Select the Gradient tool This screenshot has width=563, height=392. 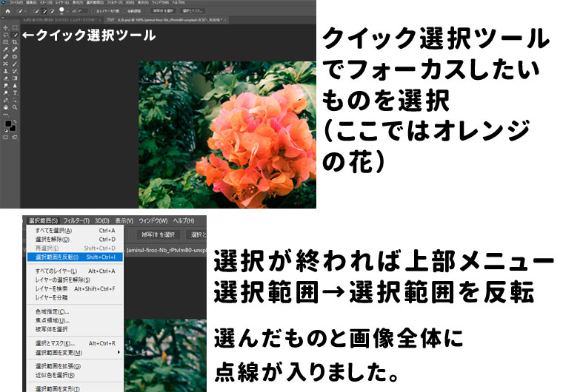15,78
